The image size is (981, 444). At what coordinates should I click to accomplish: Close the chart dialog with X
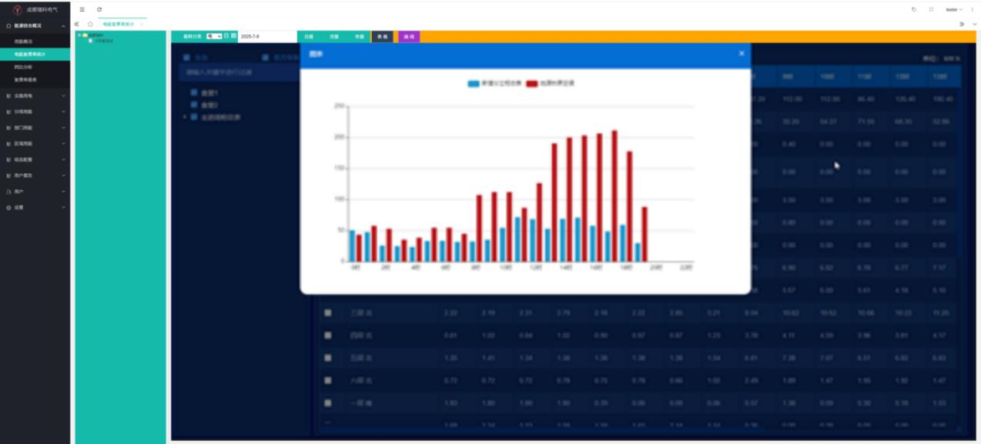point(742,53)
